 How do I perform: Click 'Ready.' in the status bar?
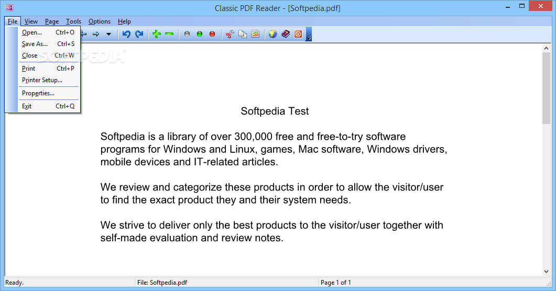(x=15, y=283)
